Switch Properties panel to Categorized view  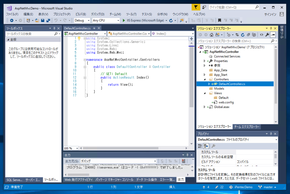pyautogui.click(x=200, y=146)
